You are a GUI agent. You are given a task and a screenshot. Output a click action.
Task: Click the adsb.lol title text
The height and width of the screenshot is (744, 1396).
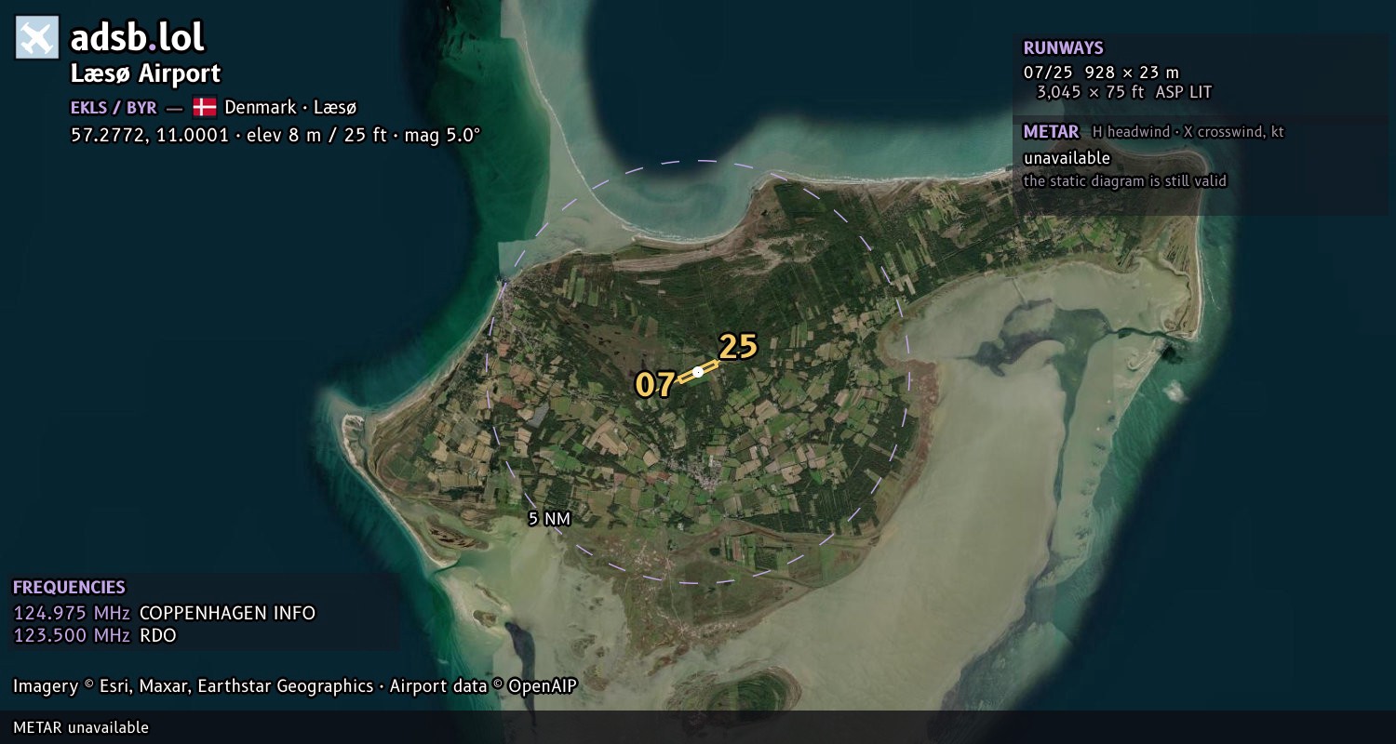tap(138, 37)
